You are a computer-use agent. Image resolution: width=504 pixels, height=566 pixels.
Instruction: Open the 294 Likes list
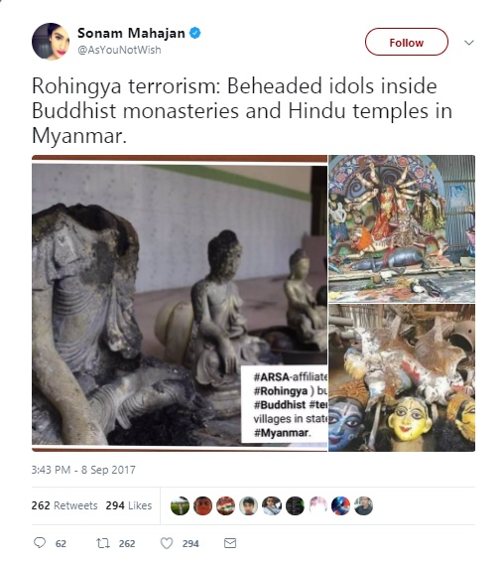click(x=129, y=505)
